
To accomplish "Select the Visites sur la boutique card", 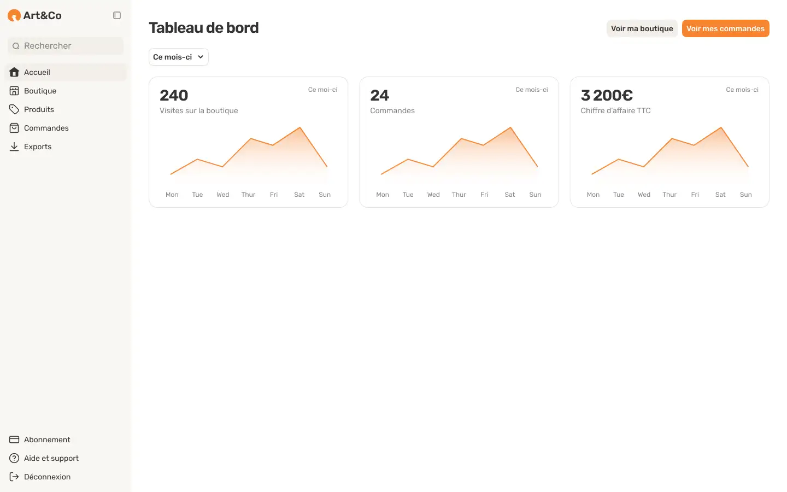I will pos(248,142).
